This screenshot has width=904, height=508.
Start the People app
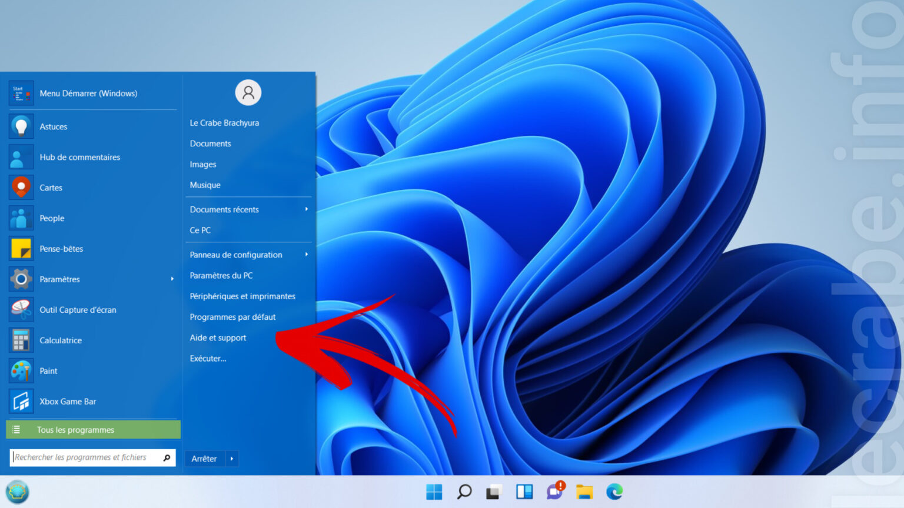(52, 218)
